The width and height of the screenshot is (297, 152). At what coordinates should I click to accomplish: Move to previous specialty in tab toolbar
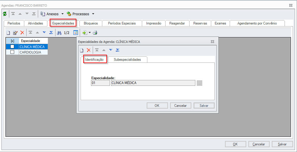(37, 33)
